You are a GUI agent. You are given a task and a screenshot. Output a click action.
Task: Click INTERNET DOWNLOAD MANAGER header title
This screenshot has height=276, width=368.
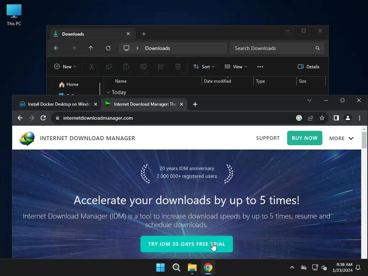(x=88, y=138)
